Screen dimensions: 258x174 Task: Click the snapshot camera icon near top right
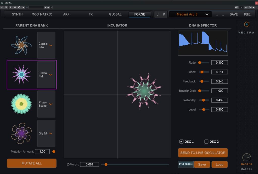pos(236,7)
